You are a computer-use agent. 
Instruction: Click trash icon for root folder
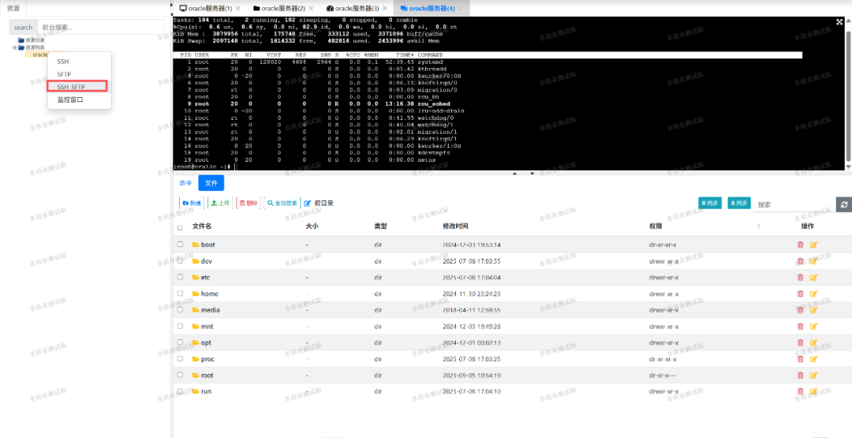800,375
